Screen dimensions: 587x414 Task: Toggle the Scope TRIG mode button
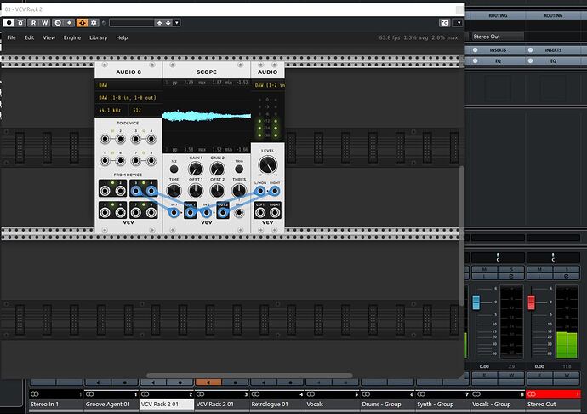click(239, 170)
